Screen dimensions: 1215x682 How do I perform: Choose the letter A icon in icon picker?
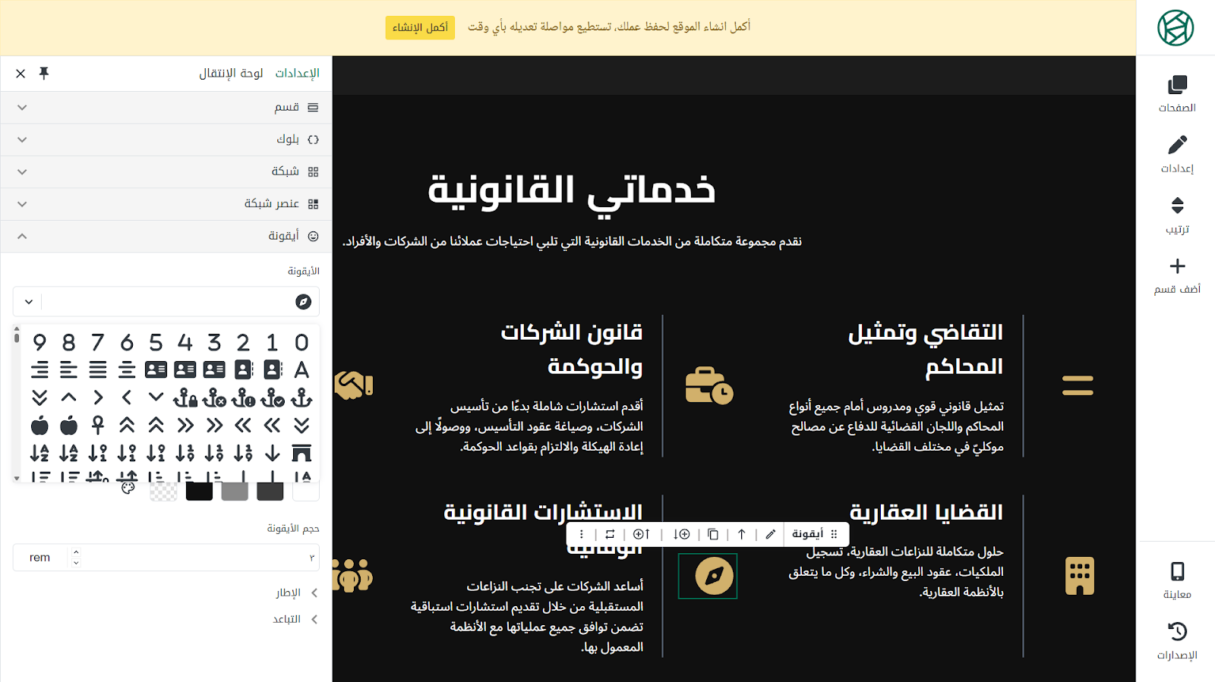[301, 370]
